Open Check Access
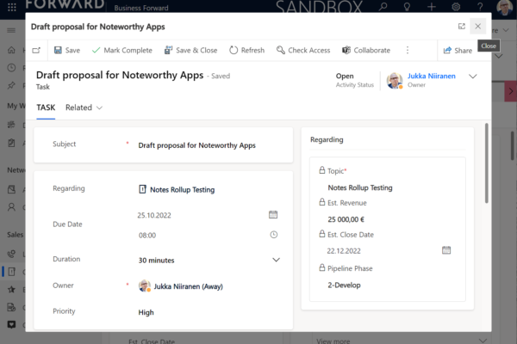The image size is (517, 344). [302, 51]
